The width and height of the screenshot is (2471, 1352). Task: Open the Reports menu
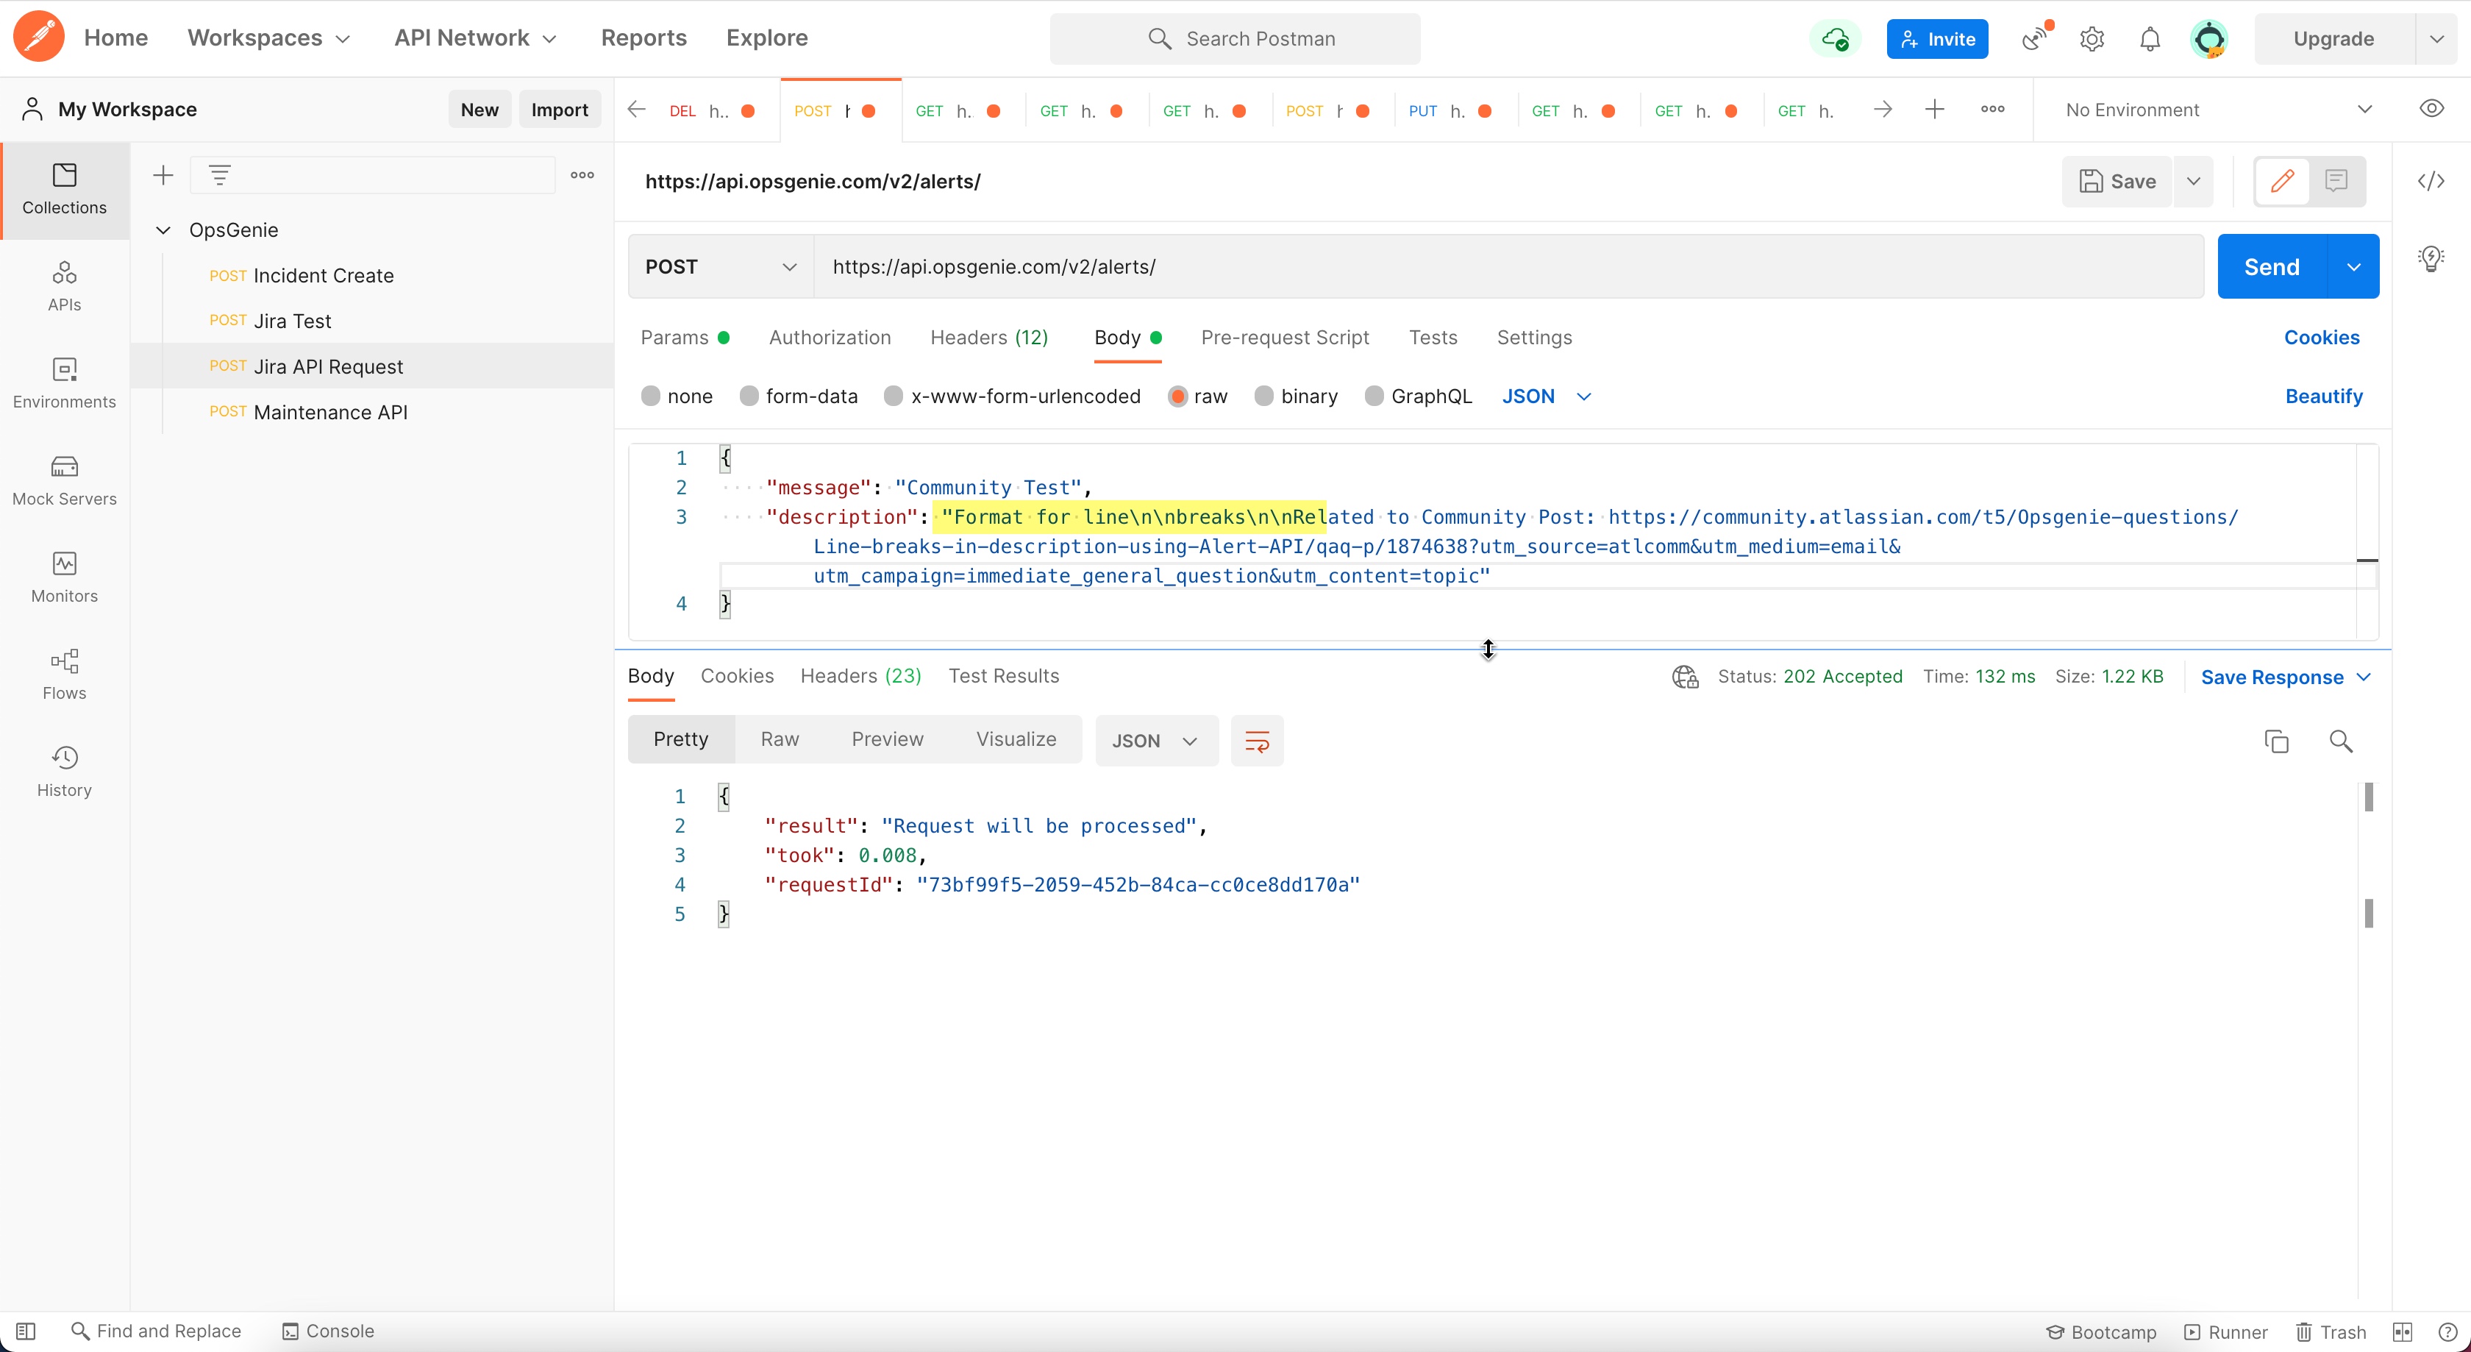pos(643,38)
